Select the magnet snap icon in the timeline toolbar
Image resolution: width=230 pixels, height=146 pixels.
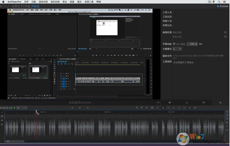(190, 108)
